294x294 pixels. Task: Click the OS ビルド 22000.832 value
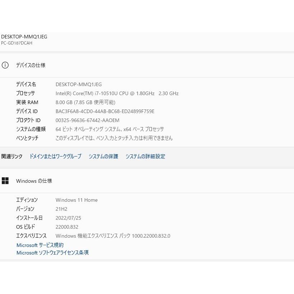[67, 227]
